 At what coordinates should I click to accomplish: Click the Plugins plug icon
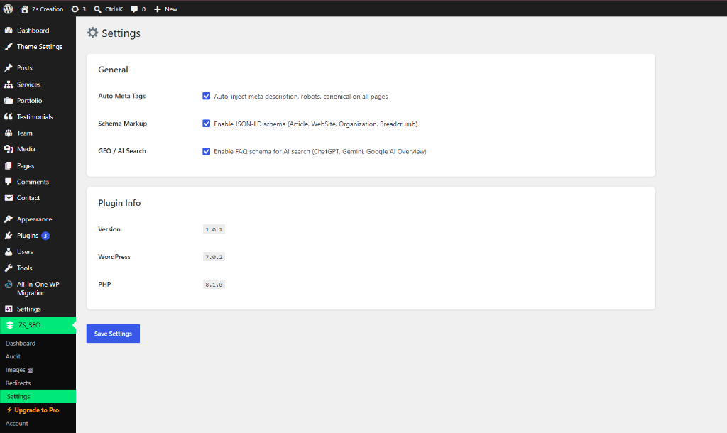pyautogui.click(x=9, y=236)
